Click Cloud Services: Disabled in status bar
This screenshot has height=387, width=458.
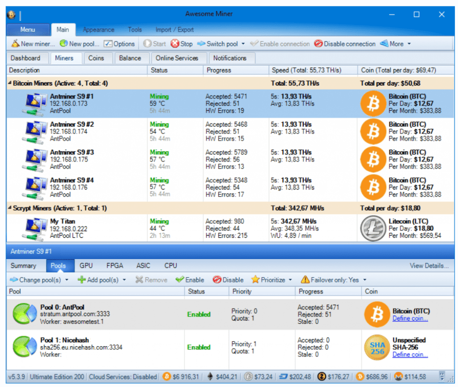pos(123,377)
